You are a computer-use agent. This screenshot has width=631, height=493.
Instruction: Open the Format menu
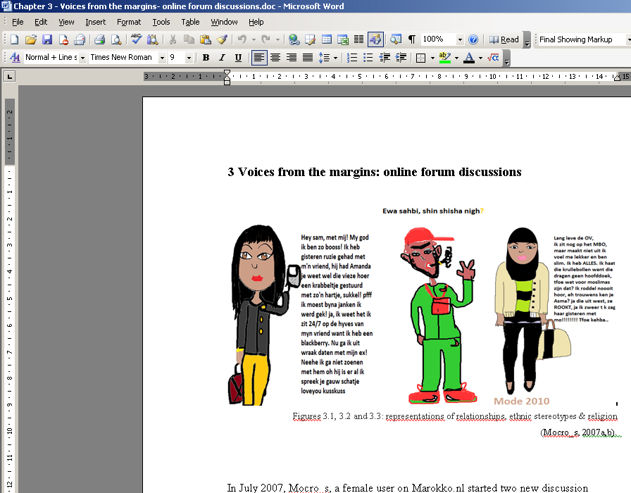coord(129,22)
